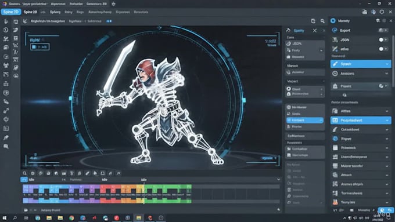Image resolution: width=395 pixels, height=222 pixels.
Task: Click the Export row icon in right panel
Action: click(335, 30)
